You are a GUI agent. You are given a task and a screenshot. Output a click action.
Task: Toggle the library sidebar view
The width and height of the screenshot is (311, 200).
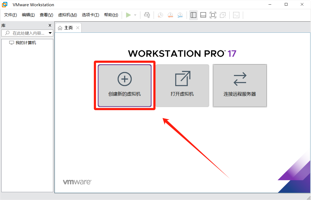coord(193,15)
